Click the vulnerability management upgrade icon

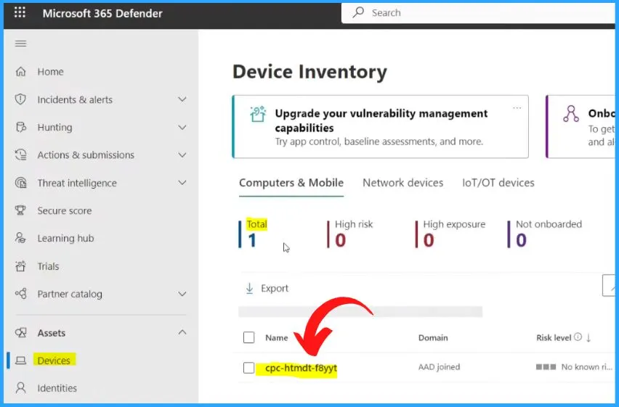pyautogui.click(x=258, y=114)
